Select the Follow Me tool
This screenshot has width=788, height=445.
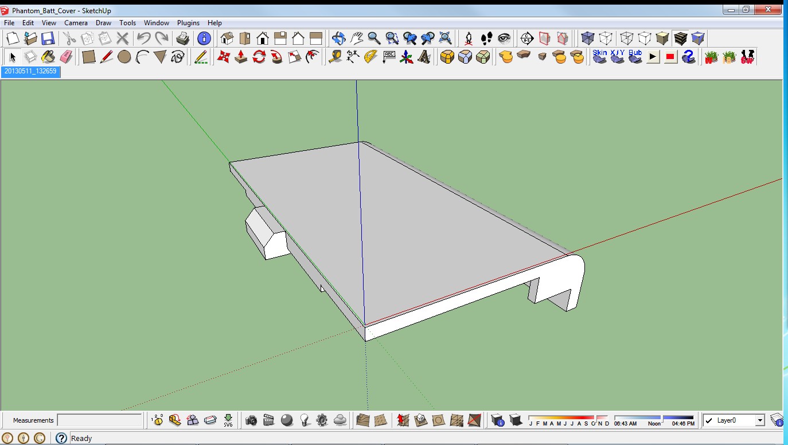277,57
